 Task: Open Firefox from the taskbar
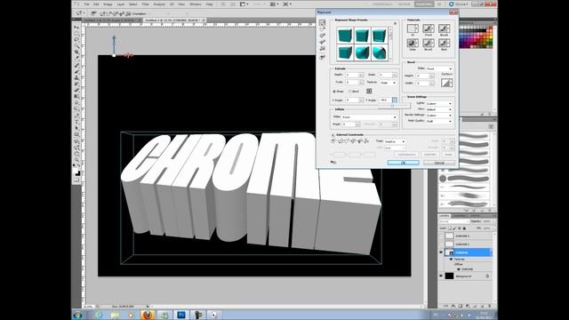(148, 315)
